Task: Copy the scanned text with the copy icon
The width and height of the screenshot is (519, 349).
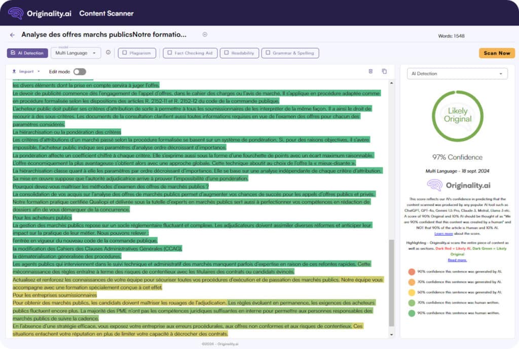Action: [384, 71]
